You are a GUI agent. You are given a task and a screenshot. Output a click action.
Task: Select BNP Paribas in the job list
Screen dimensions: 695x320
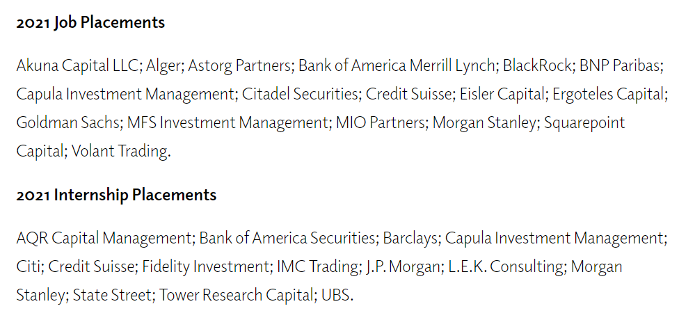620,65
